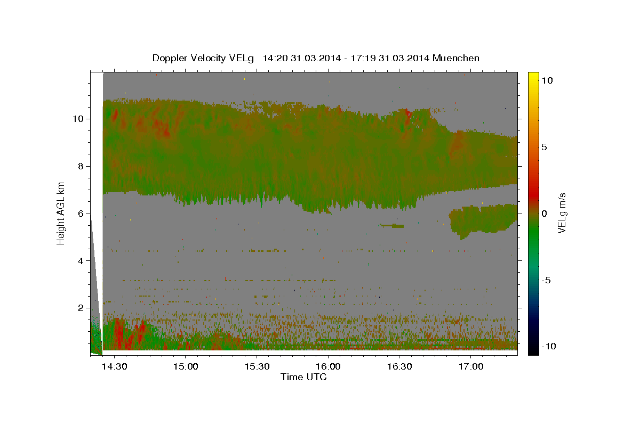
Task: Click the colorbar value -5 label
Action: (x=547, y=280)
